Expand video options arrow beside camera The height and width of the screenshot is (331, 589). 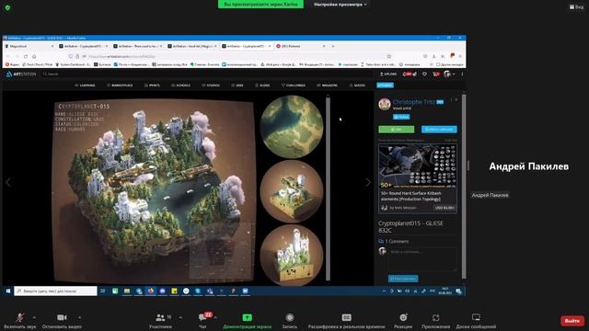tap(79, 317)
